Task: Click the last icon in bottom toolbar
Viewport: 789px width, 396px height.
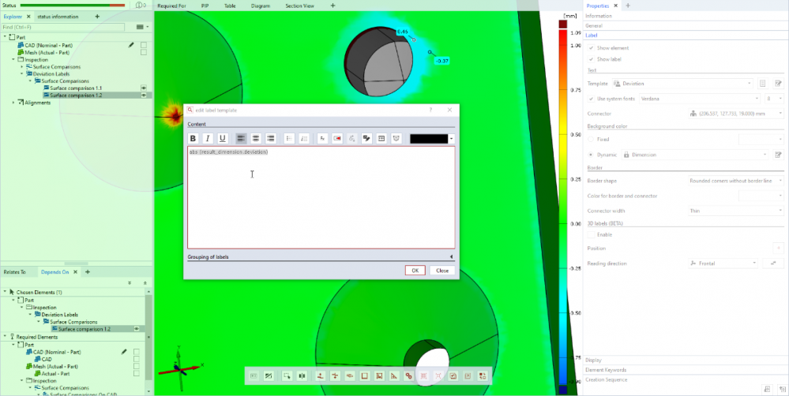Action: point(483,375)
